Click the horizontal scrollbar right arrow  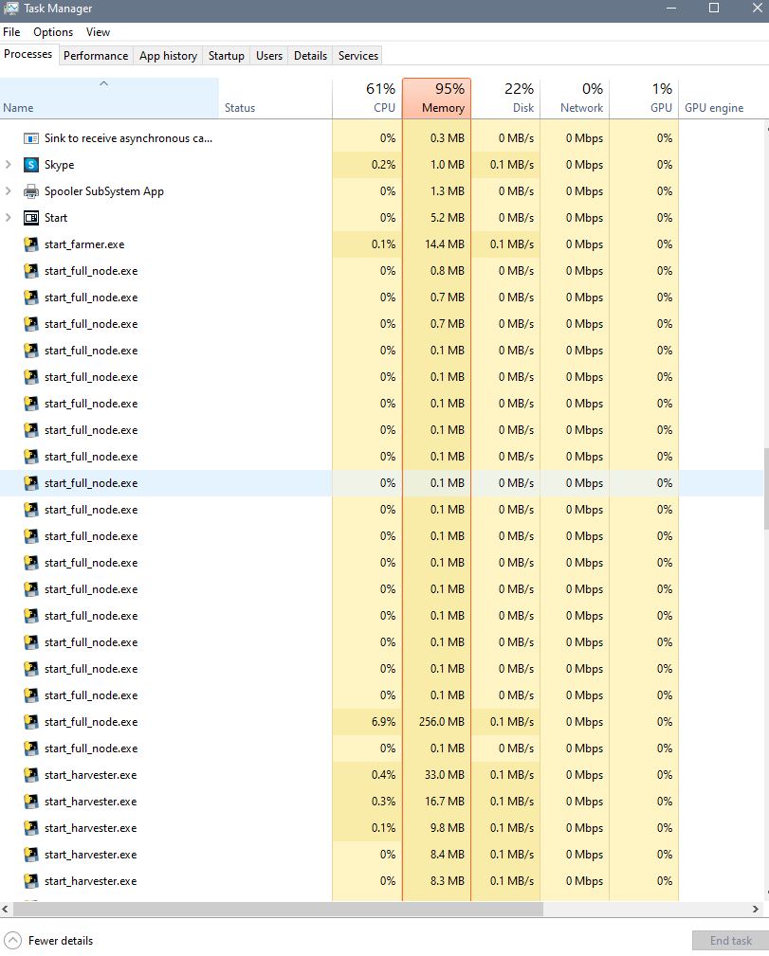point(756,909)
